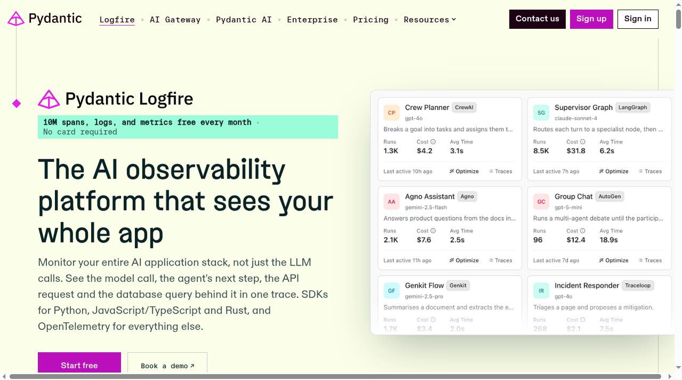Click the gpt-5-mini model label
This screenshot has height=380, width=682.
pyautogui.click(x=568, y=207)
